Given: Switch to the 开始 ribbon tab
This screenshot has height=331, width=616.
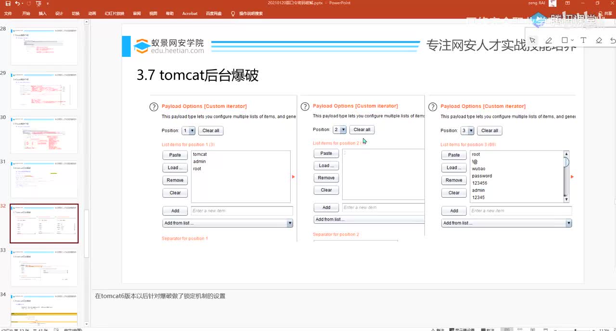Looking at the screenshot, I should click(26, 13).
